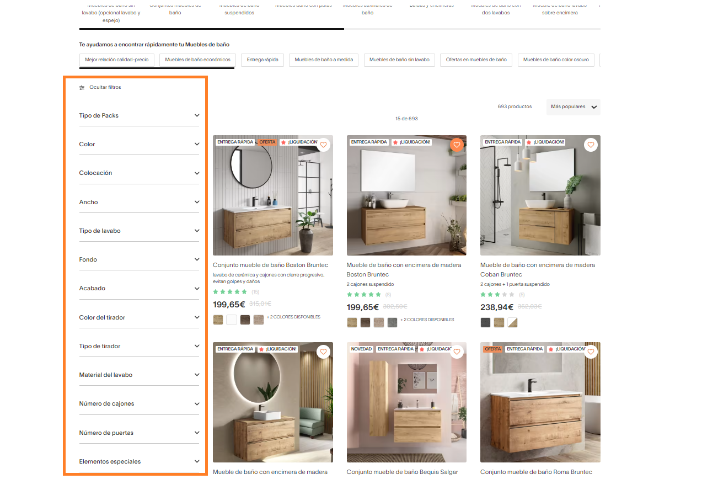Expand the Acabado filter
Screen dimensions: 702x479
click(139, 288)
